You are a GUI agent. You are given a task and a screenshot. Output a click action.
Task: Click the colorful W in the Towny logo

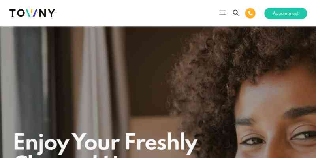[32, 13]
